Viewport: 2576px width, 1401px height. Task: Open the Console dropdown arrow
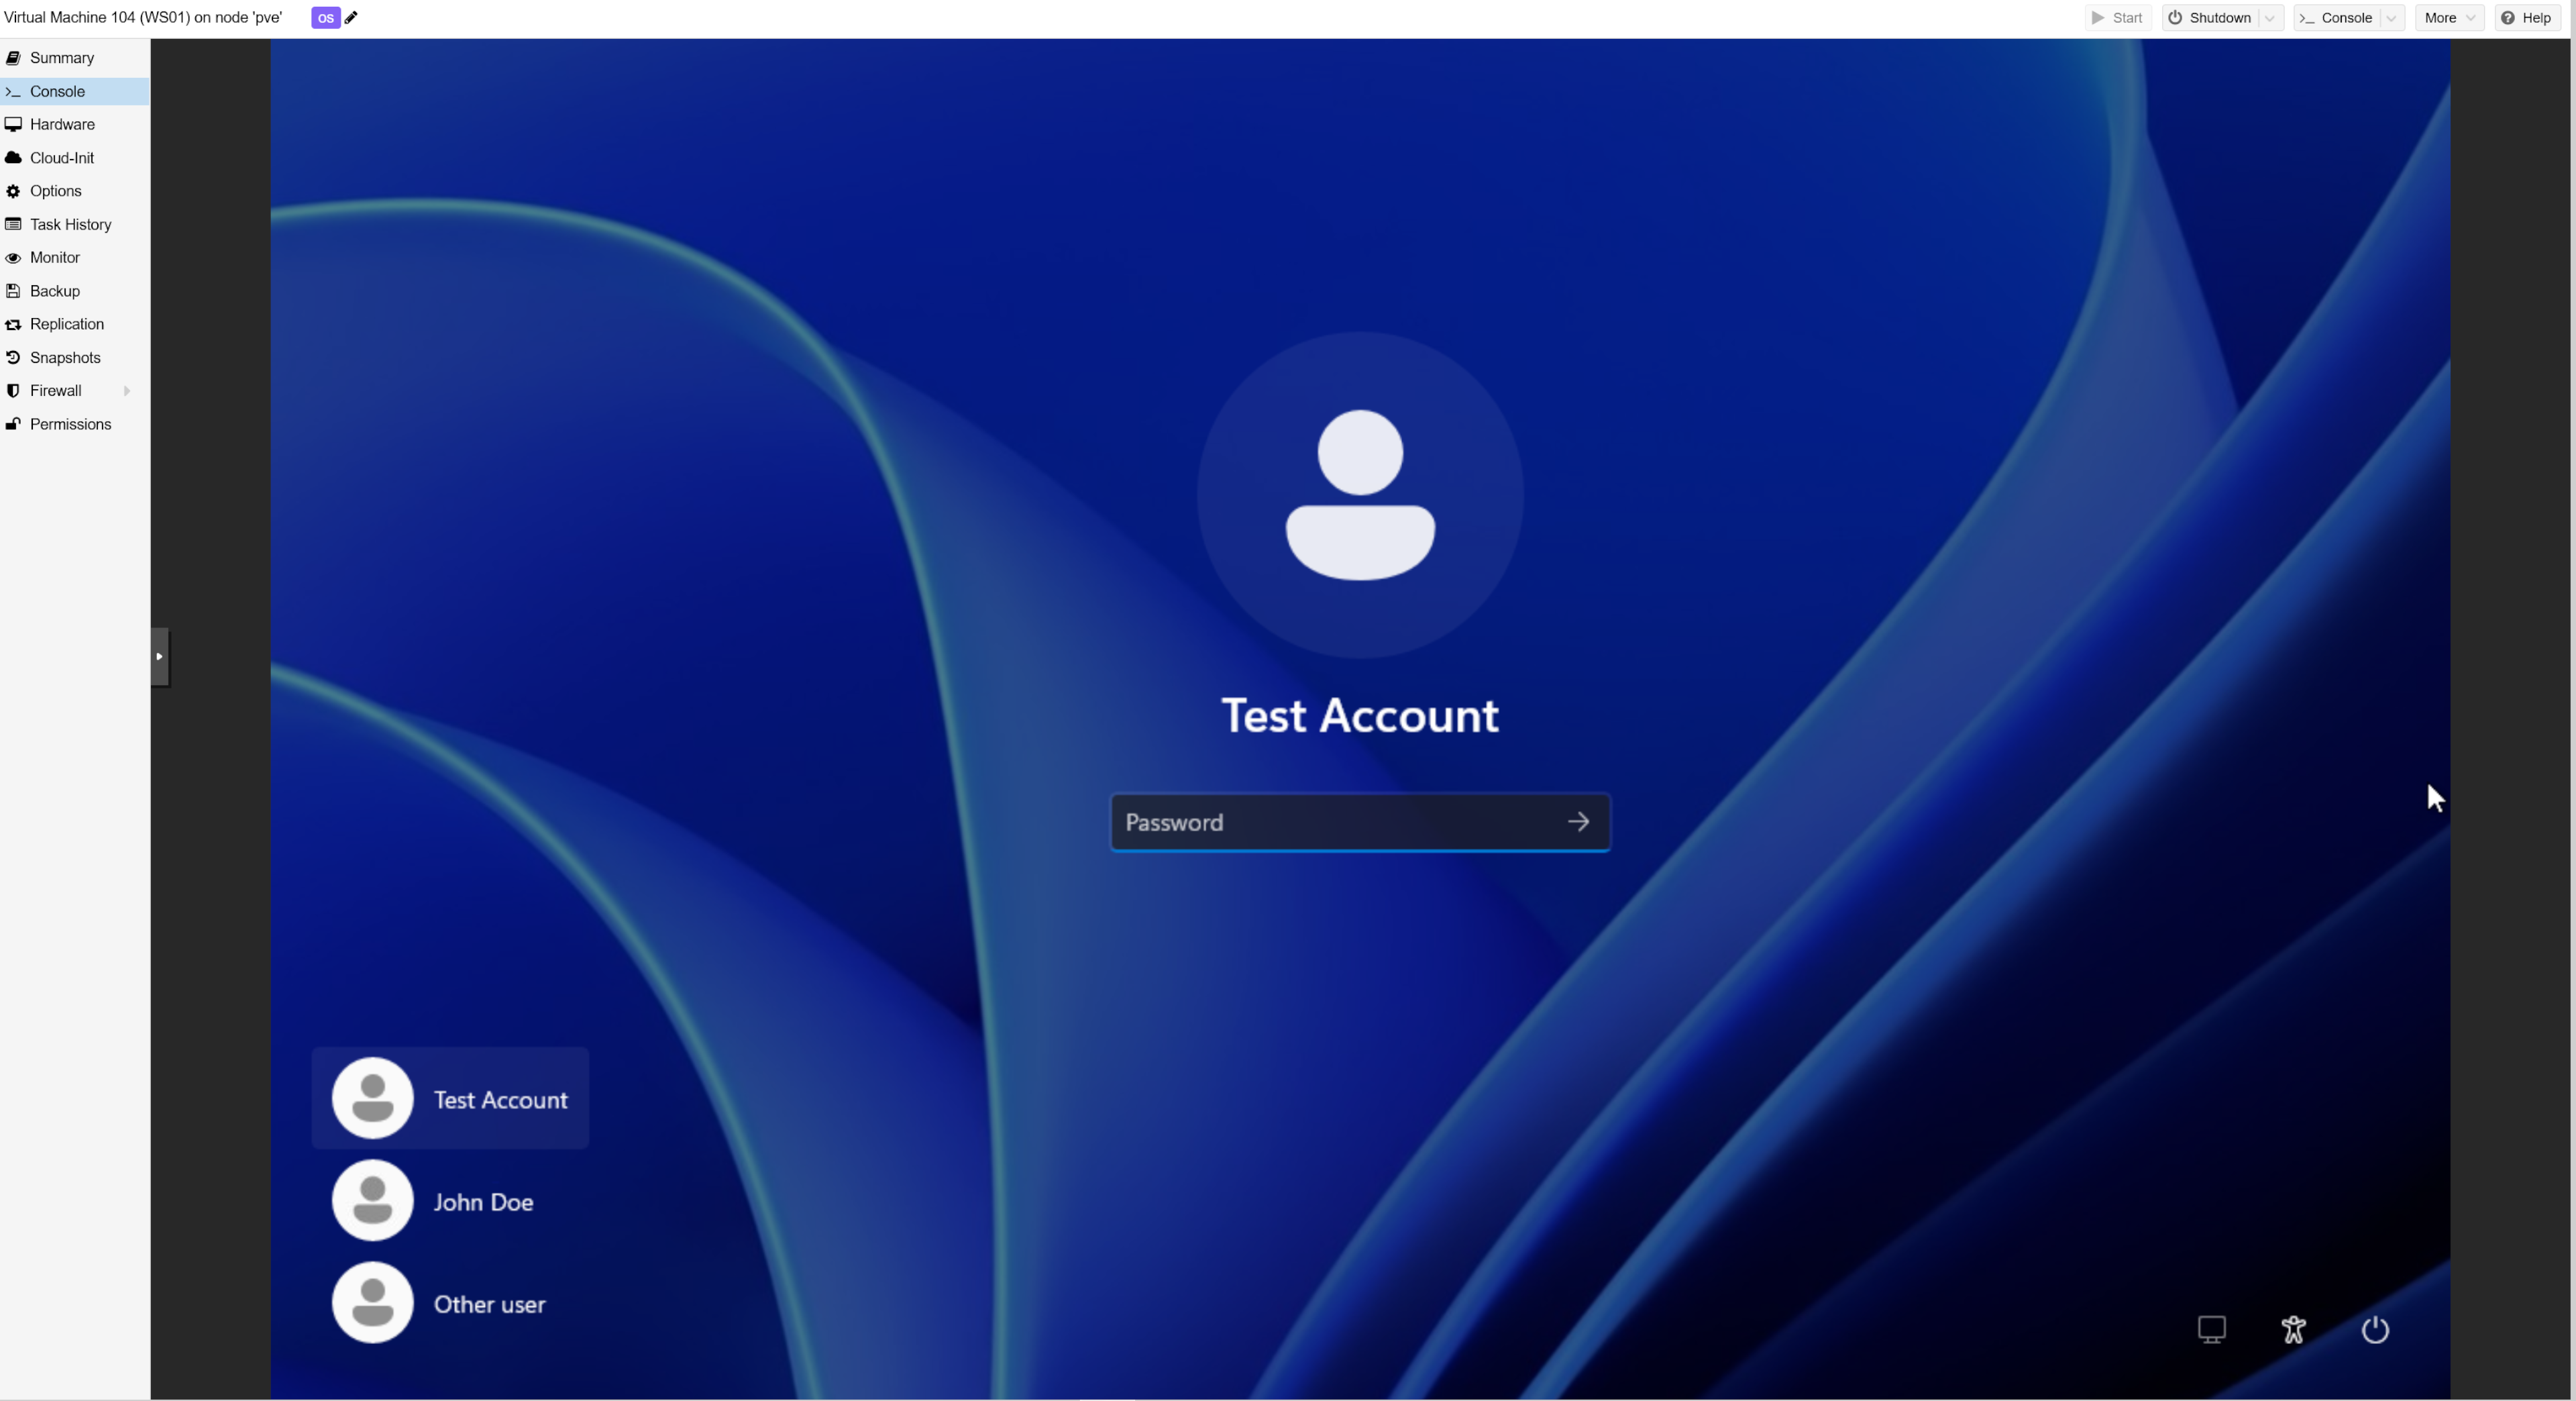tap(2392, 18)
